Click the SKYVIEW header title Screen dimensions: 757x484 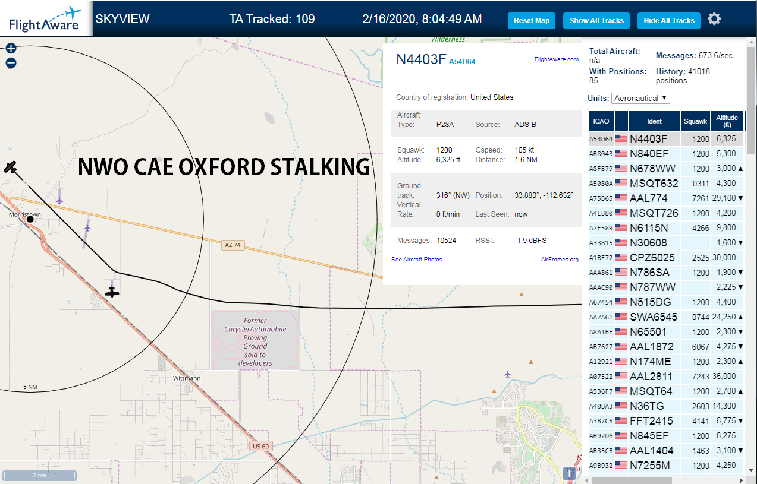pos(122,19)
